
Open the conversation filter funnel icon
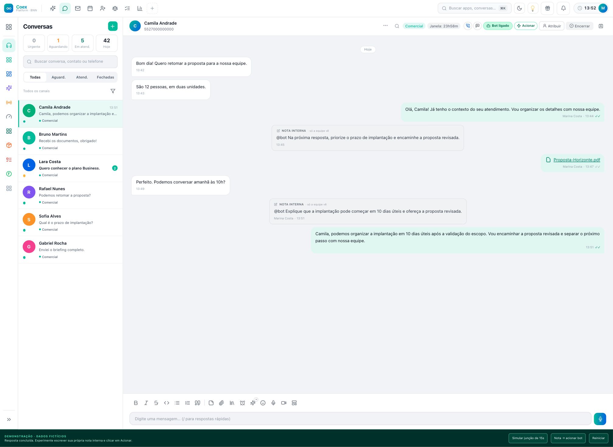pyautogui.click(x=113, y=91)
